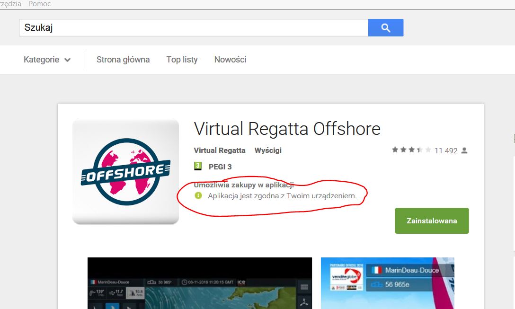Open the Wyścigi category link
The height and width of the screenshot is (309, 515).
268,150
